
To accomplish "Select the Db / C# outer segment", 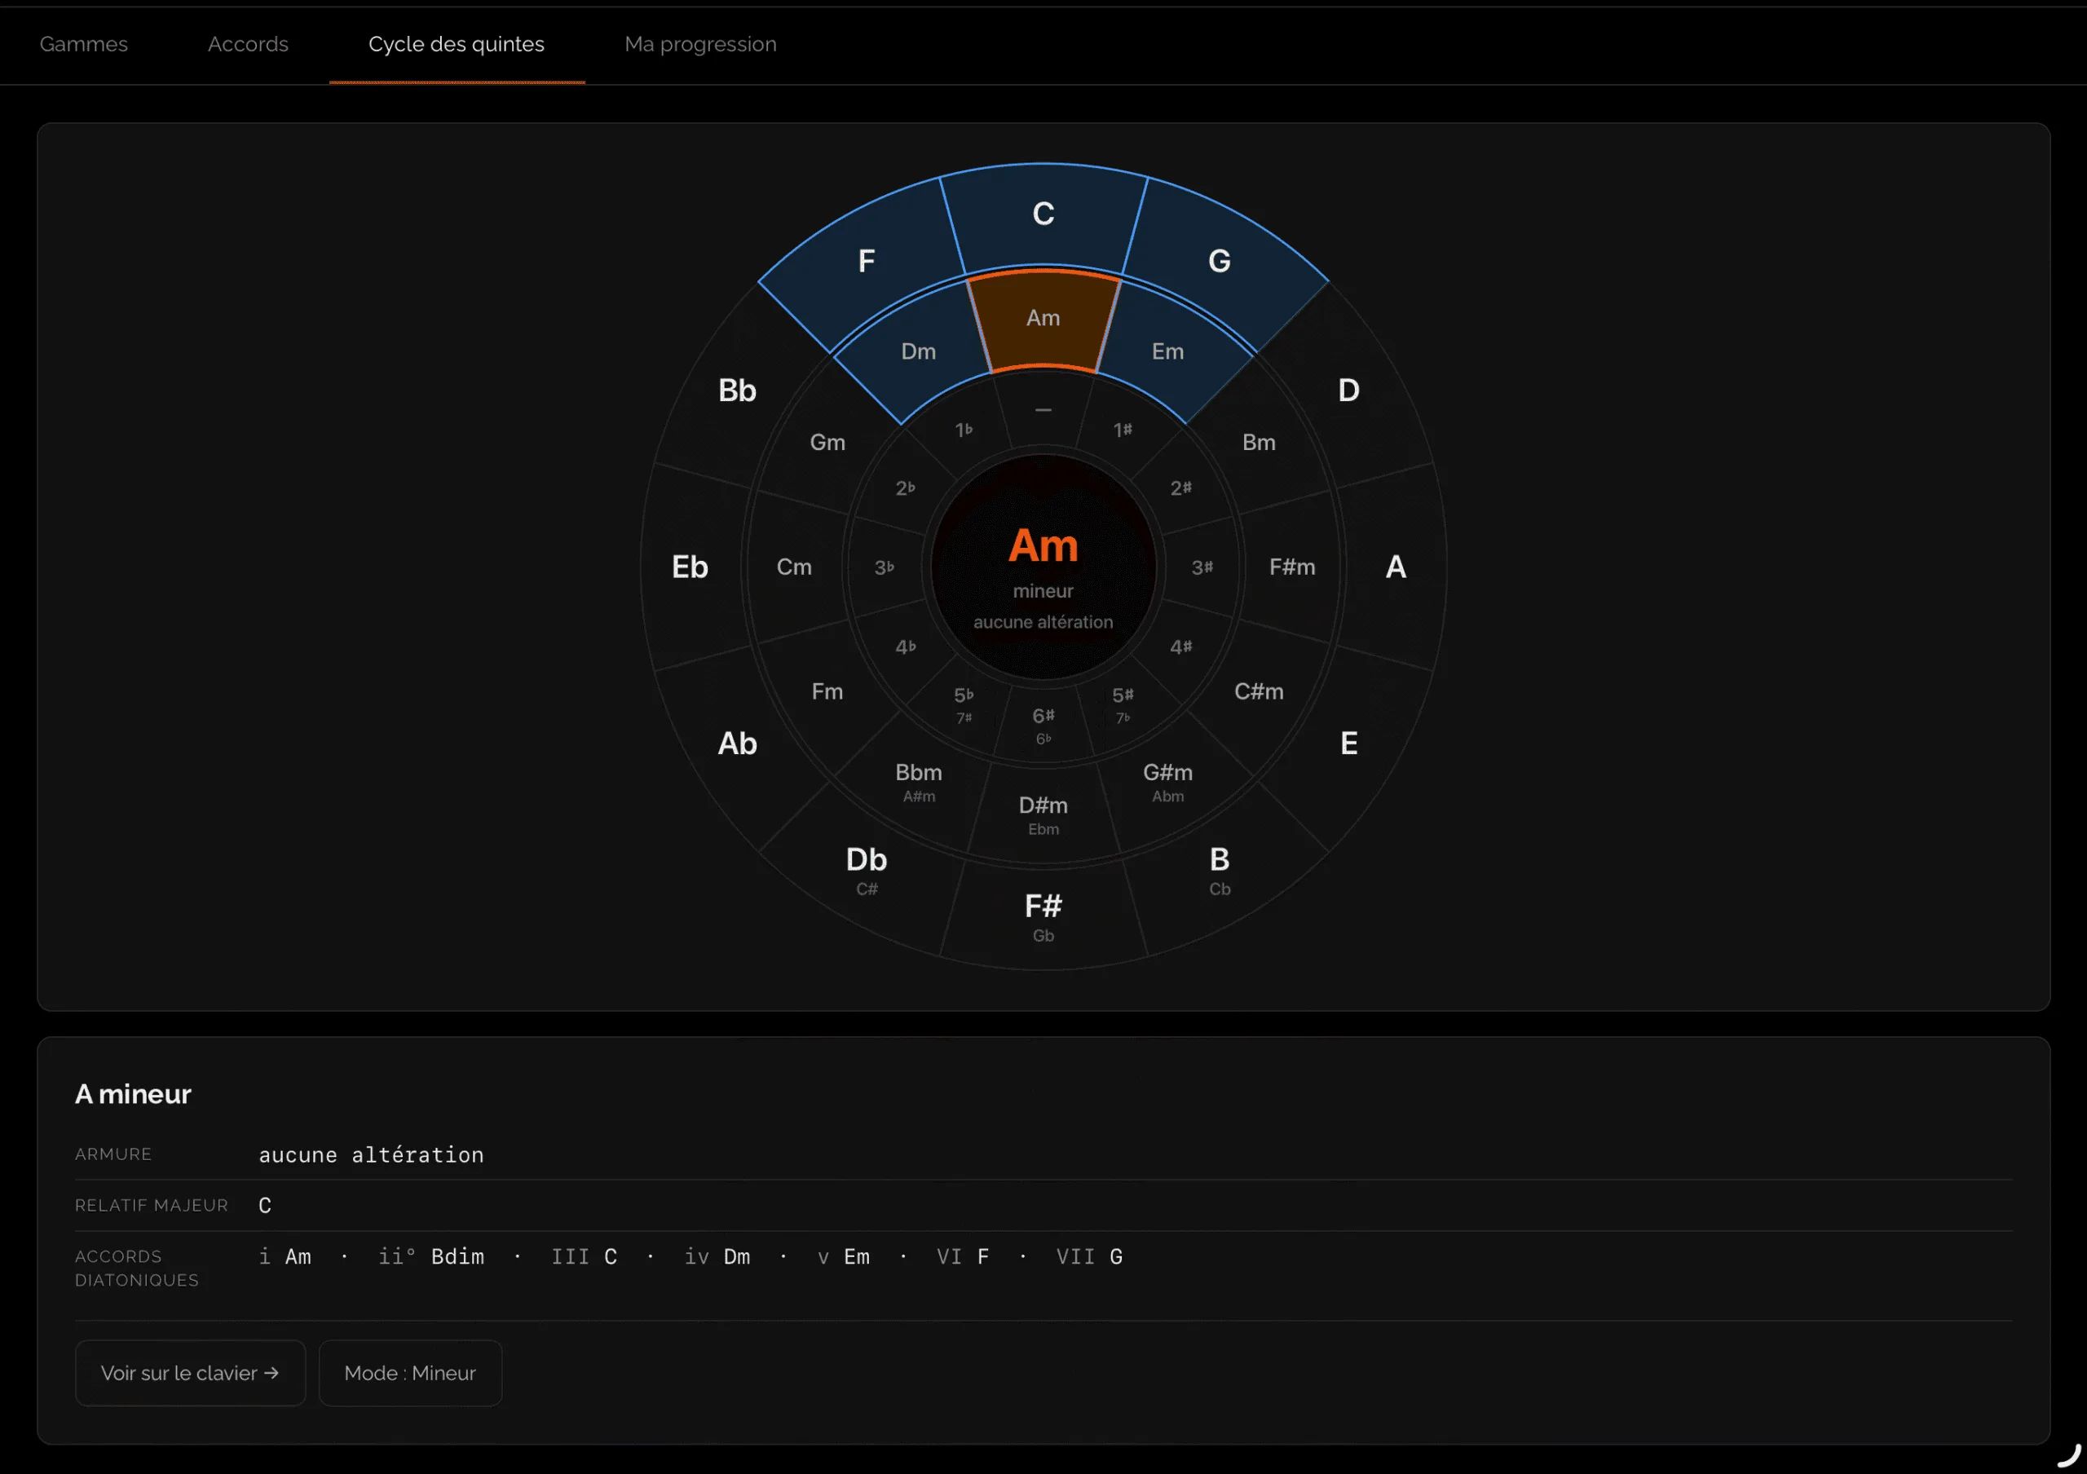I will click(x=867, y=871).
